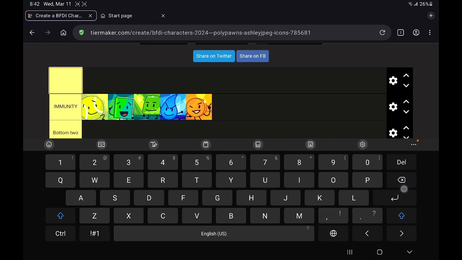The height and width of the screenshot is (260, 462).
Task: Move the blank top row up
Action: [x=406, y=75]
